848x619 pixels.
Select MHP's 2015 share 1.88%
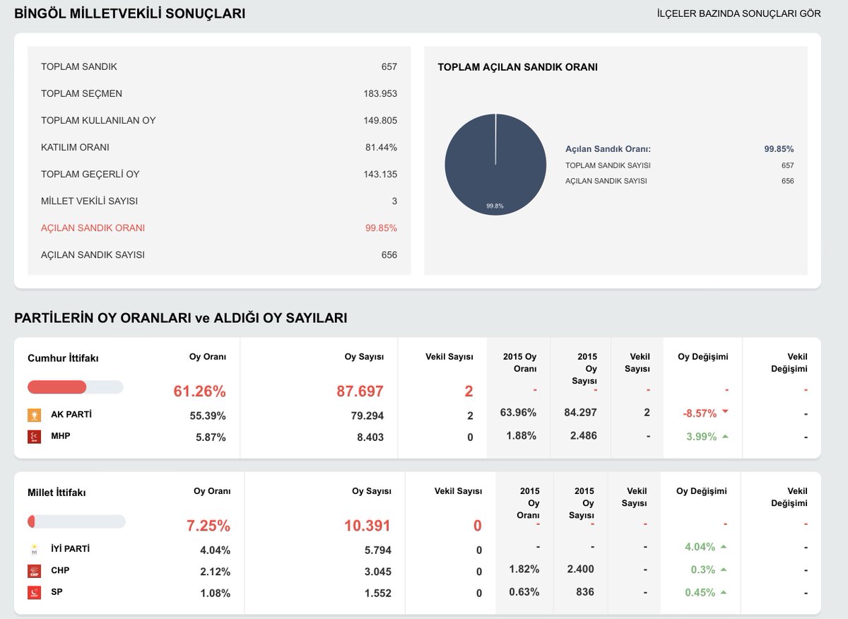522,435
